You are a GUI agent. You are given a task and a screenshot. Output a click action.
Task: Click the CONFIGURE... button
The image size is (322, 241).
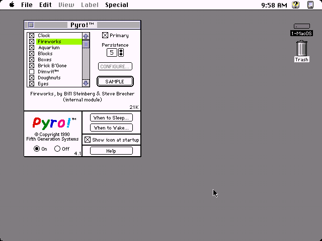click(x=115, y=67)
